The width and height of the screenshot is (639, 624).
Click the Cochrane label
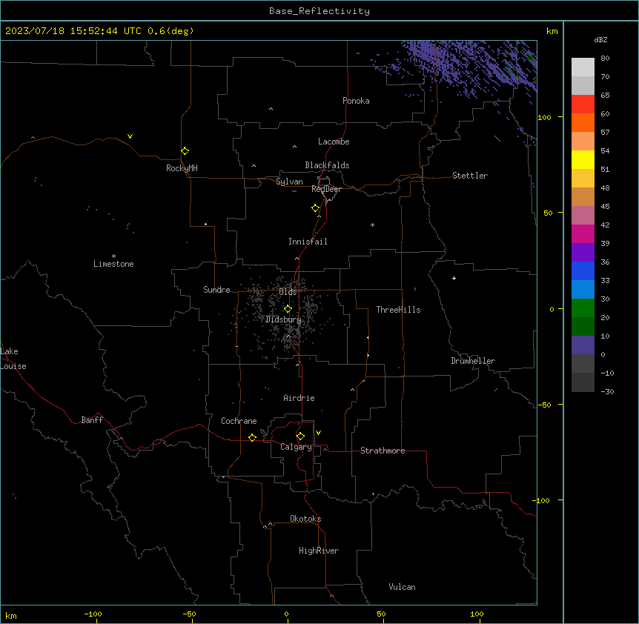tap(239, 421)
